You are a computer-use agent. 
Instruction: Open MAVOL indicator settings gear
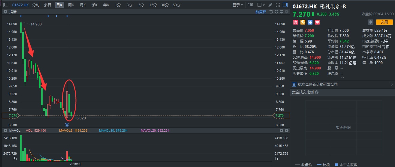click(x=287, y=130)
